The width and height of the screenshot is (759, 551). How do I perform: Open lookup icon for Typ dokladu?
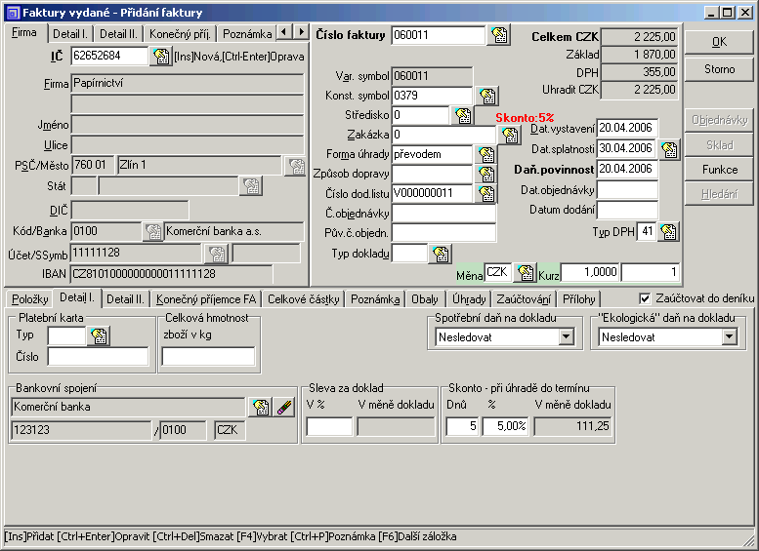coord(441,254)
